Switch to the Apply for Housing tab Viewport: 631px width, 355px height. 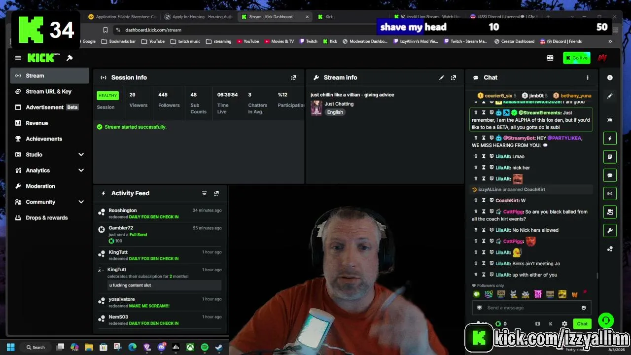199,17
